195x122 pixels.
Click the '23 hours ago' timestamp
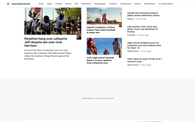tap(143, 35)
